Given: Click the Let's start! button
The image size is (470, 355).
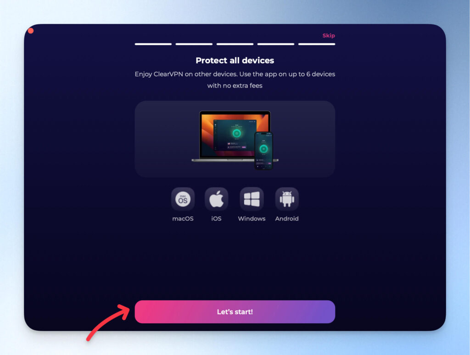Looking at the screenshot, I should pos(235,311).
